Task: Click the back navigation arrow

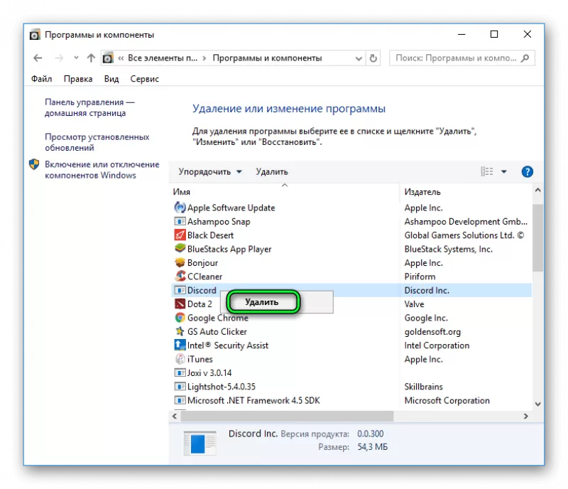Action: click(x=38, y=58)
